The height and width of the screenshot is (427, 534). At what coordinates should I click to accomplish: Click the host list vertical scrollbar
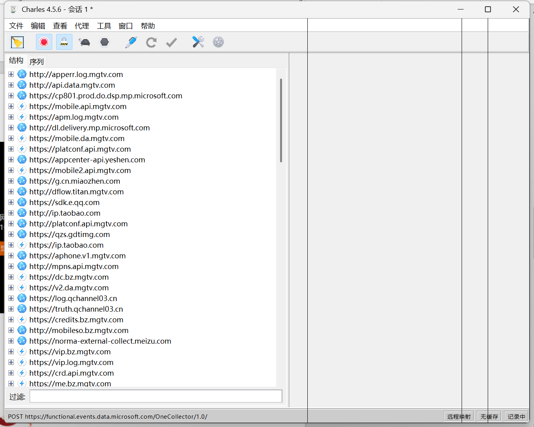[x=281, y=120]
